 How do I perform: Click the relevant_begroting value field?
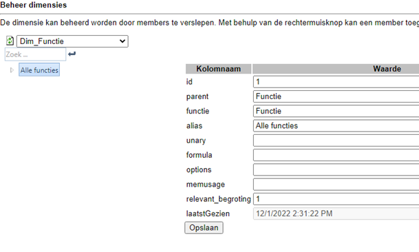pos(336,199)
